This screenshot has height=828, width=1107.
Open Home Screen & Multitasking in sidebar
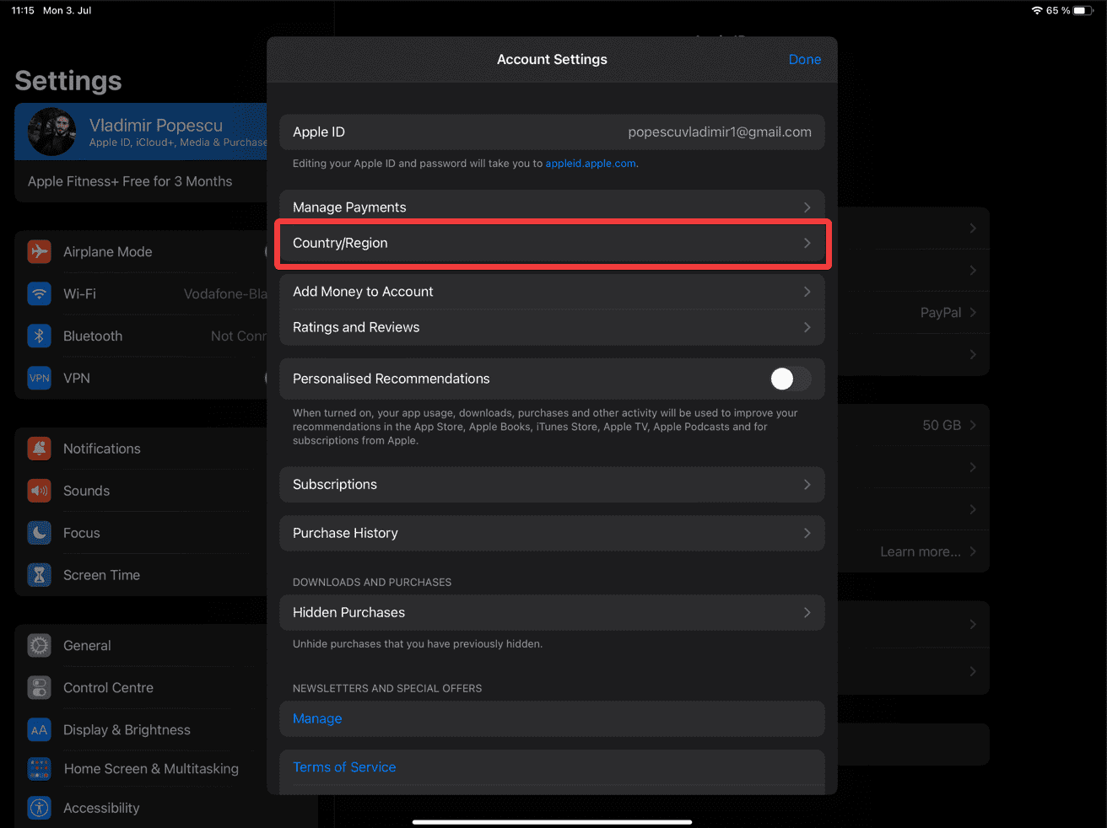[141, 769]
